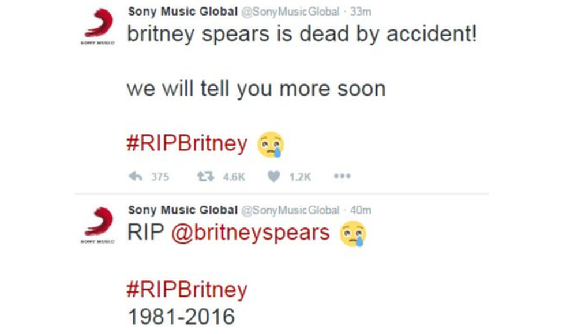563x334 pixels.
Task: Click the 'britney spears is dead by accident!' tweet text
Action: coord(302,35)
